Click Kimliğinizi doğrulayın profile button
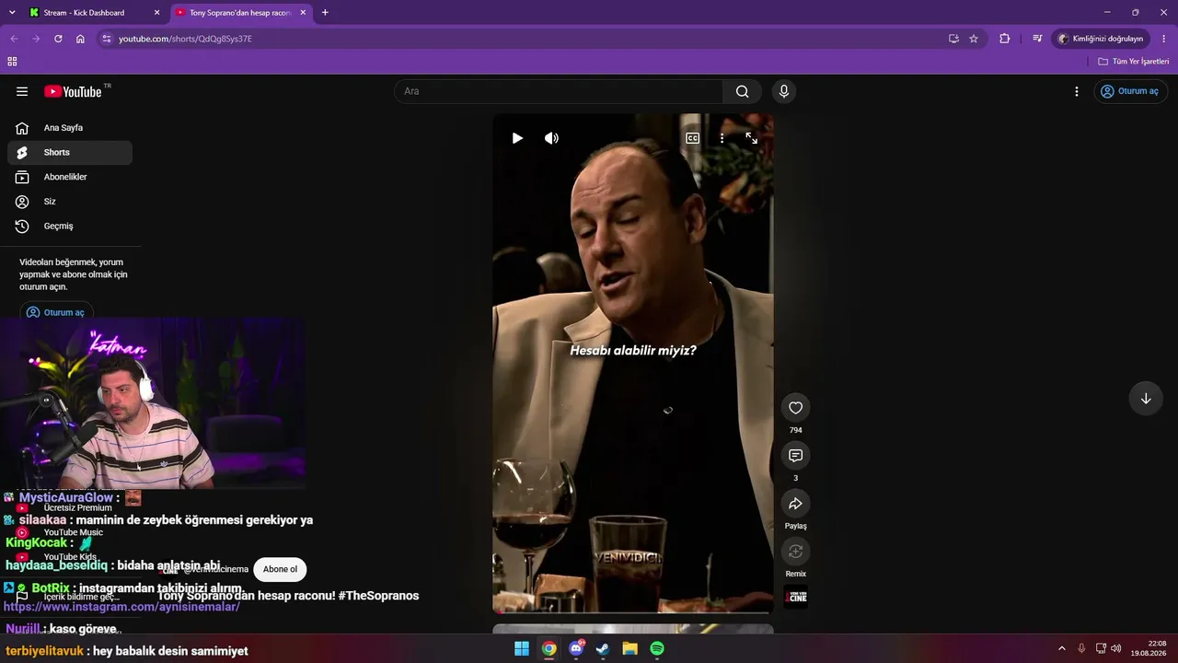Screen dimensions: 1178x663 click(x=1102, y=39)
